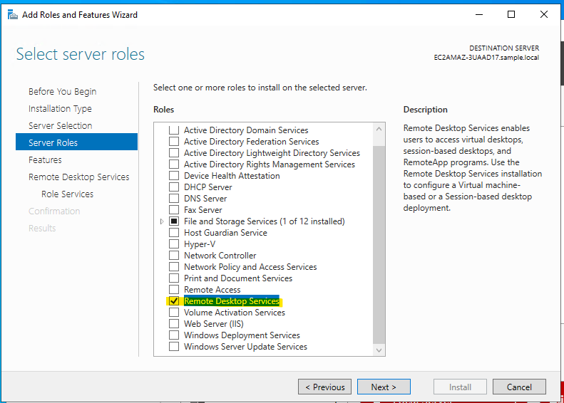Viewport: 564px width, 403px height.
Task: Tick Windows Server Update Services checkbox
Action: pos(174,347)
